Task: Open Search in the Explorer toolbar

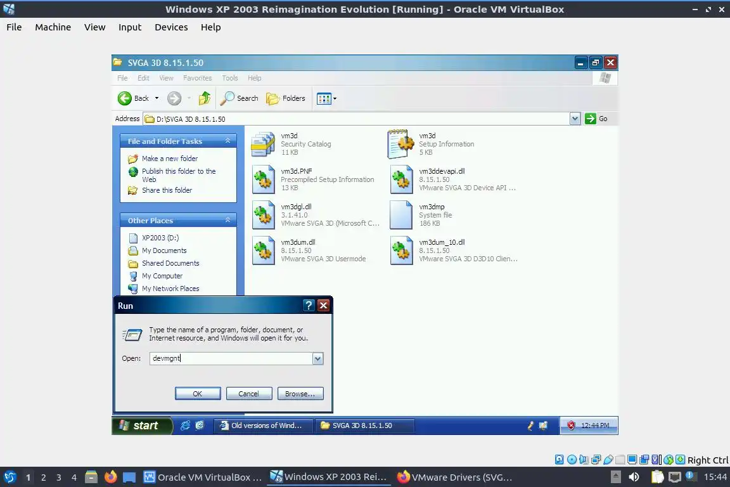Action: tap(239, 98)
